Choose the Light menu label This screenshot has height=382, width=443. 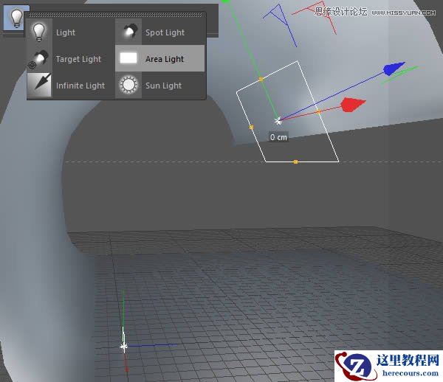click(x=66, y=32)
